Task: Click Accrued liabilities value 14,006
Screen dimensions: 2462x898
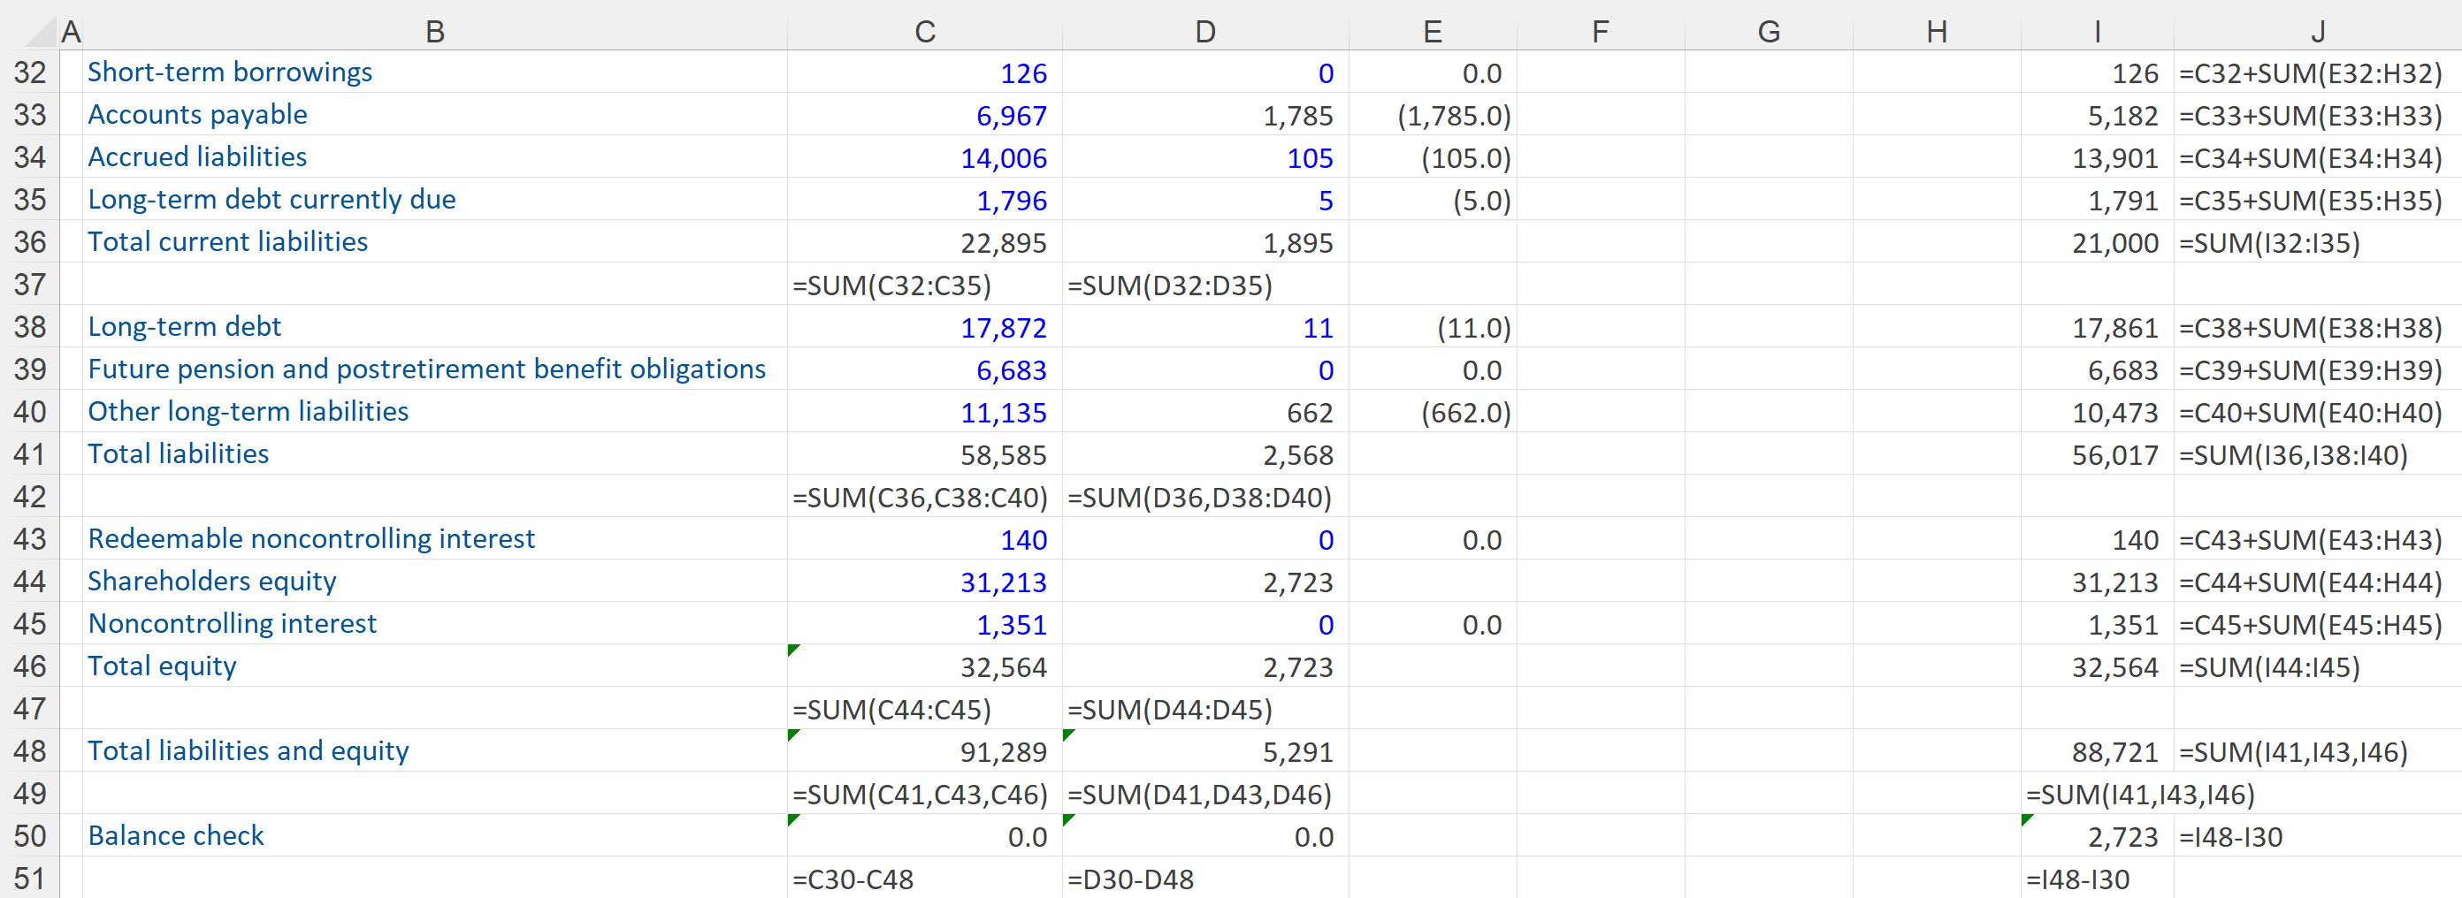Action: click(1003, 158)
